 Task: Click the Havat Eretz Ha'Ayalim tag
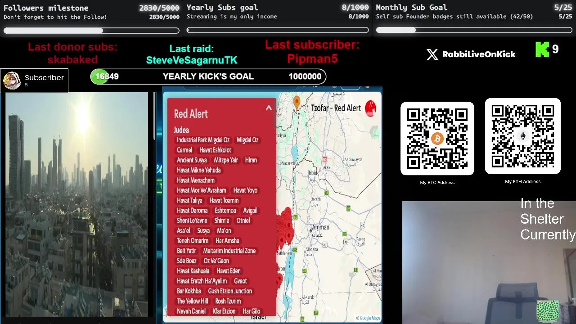click(x=202, y=281)
